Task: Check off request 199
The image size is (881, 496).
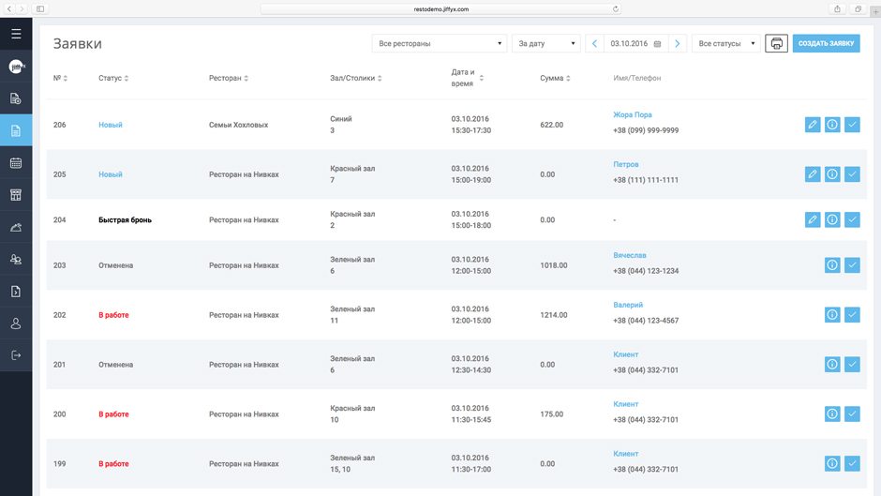Action: pyautogui.click(x=852, y=463)
